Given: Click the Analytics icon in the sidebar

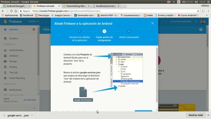Looking at the screenshot, I should point(5,38).
